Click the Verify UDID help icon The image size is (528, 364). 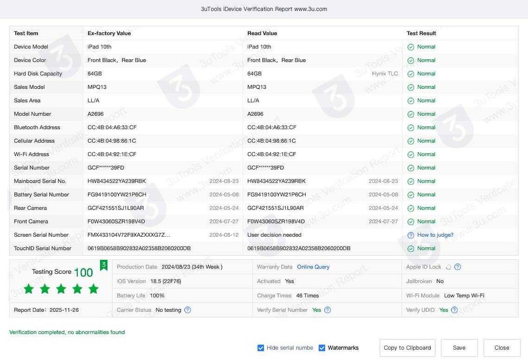click(x=454, y=310)
